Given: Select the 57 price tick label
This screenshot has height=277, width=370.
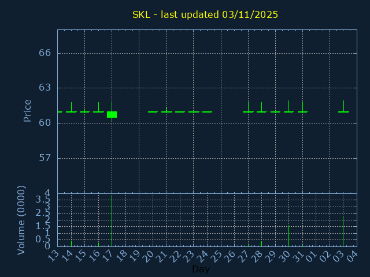Looking at the screenshot, I should pyautogui.click(x=45, y=158).
